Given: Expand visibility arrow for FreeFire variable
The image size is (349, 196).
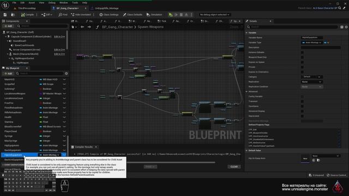Looking at the screenshot, I should [64, 103].
